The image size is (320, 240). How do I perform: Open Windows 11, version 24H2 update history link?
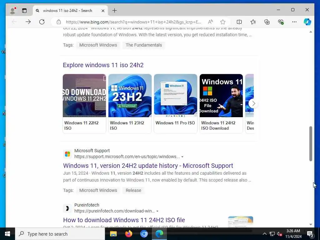click(x=148, y=166)
